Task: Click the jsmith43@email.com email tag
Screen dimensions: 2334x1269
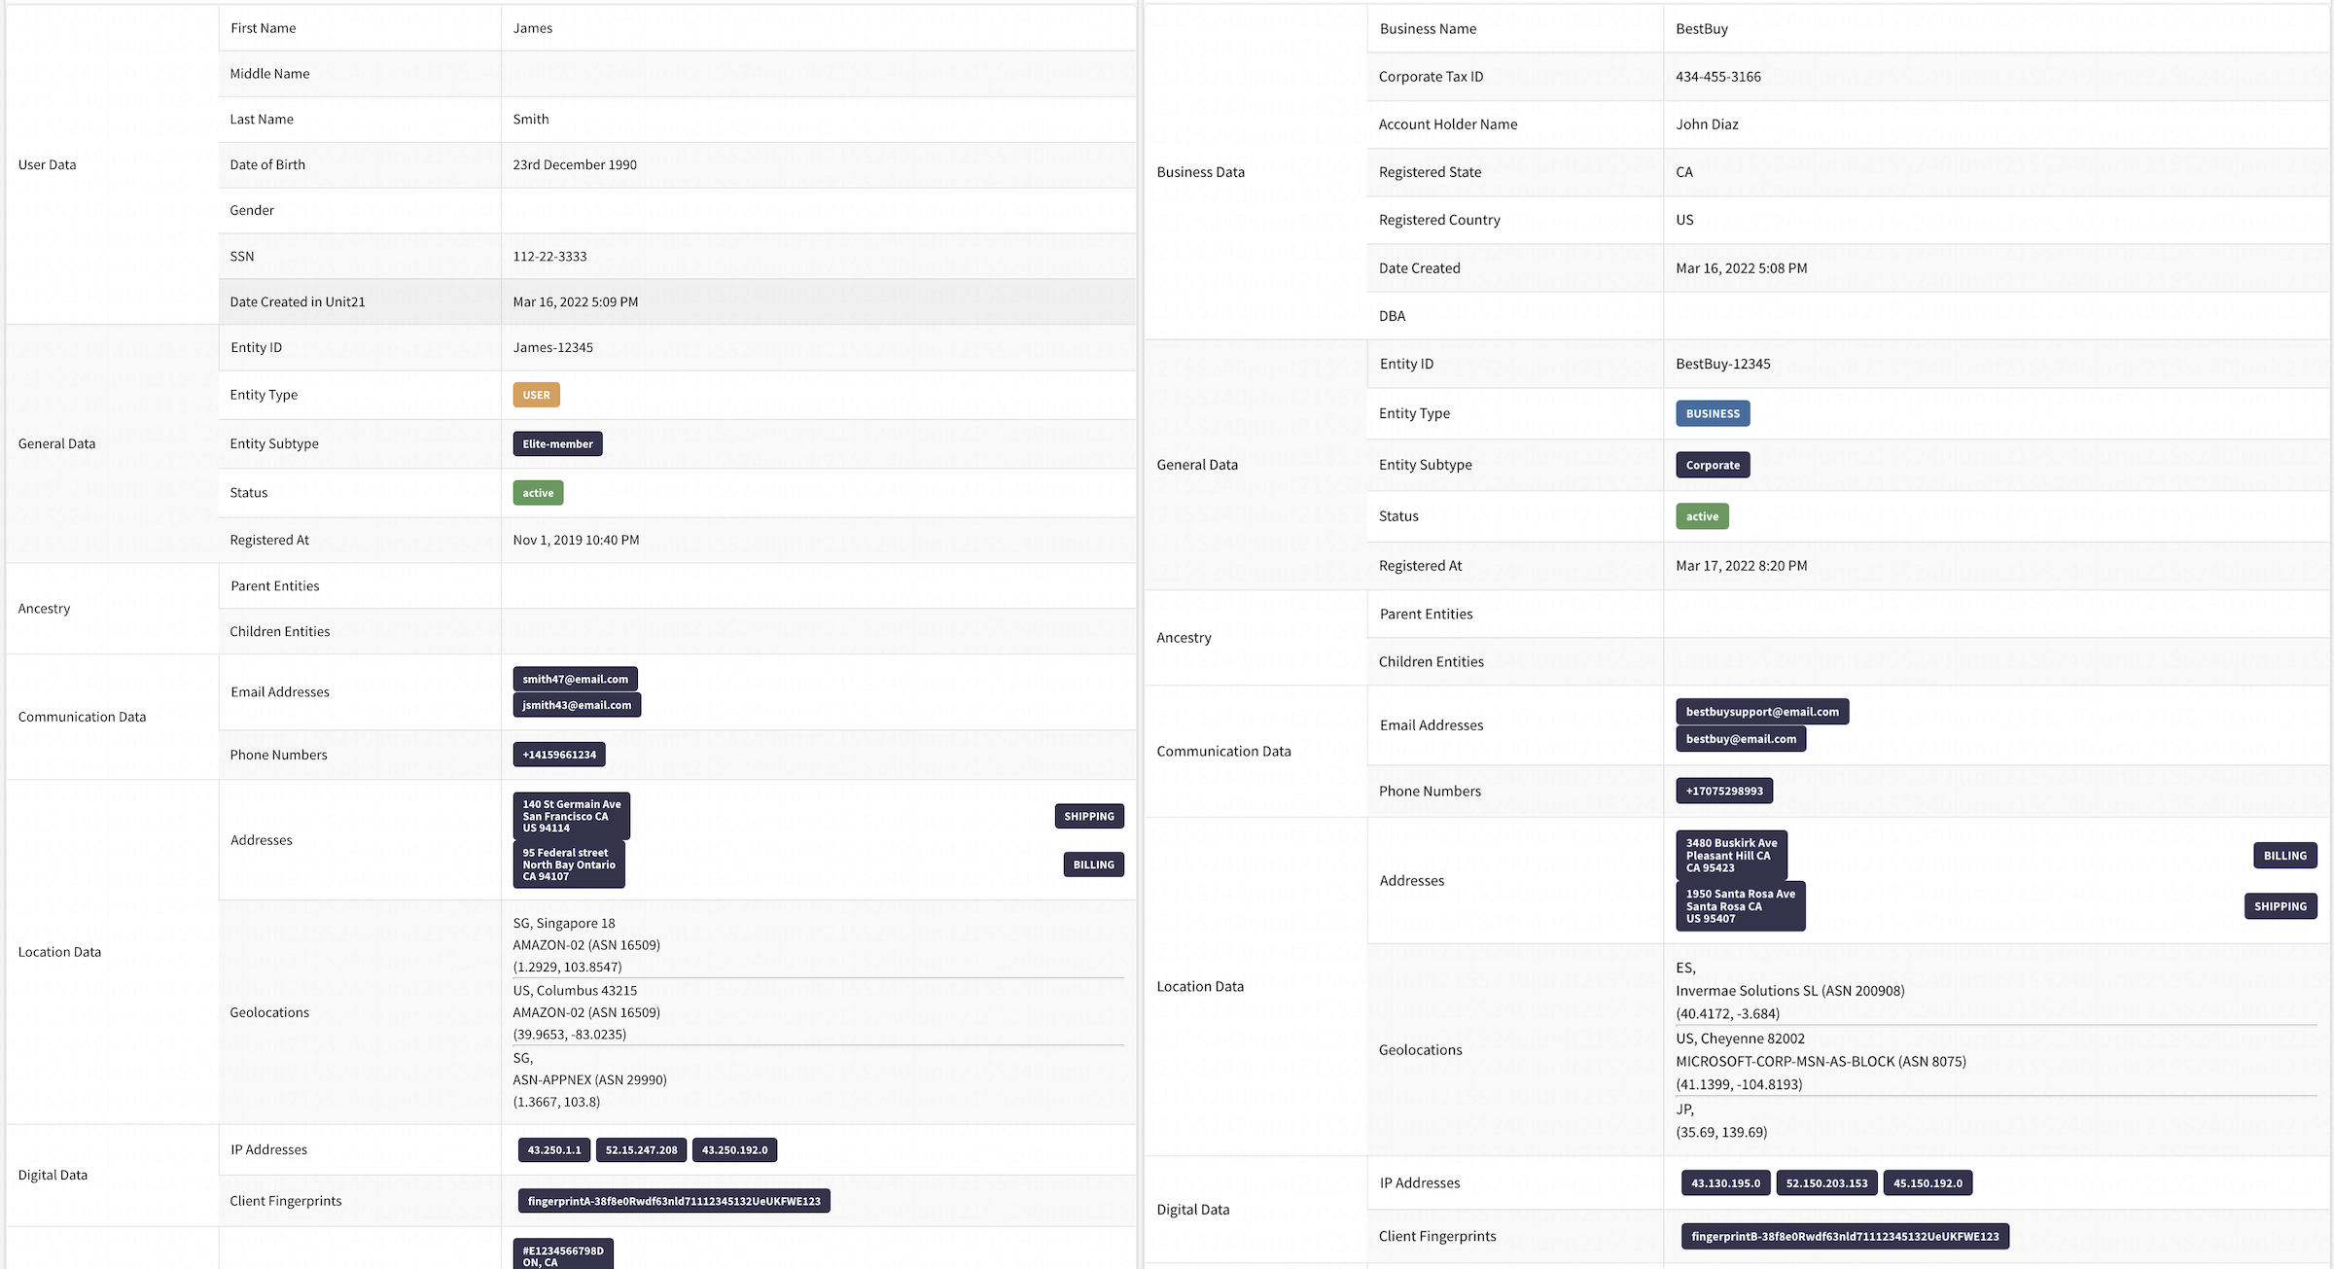Action: [x=577, y=705]
